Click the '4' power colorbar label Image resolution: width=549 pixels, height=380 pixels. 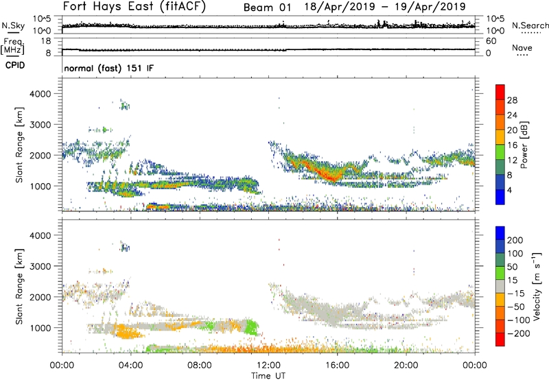tap(510, 190)
